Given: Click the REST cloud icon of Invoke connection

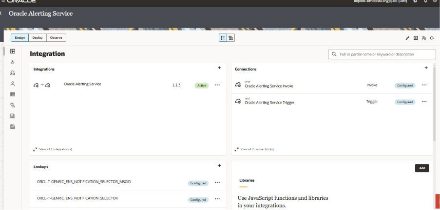Looking at the screenshot, I should (237, 85).
